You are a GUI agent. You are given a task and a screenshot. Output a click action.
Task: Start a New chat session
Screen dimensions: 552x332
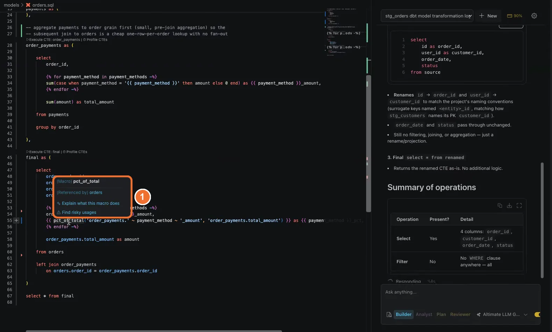coord(488,16)
